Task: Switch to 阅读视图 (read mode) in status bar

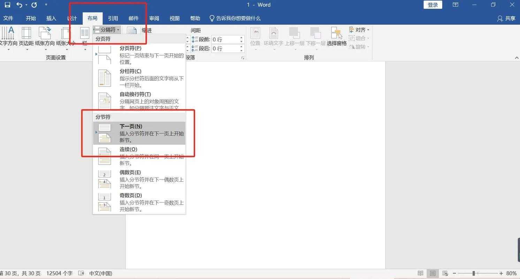Action: (x=420, y=273)
